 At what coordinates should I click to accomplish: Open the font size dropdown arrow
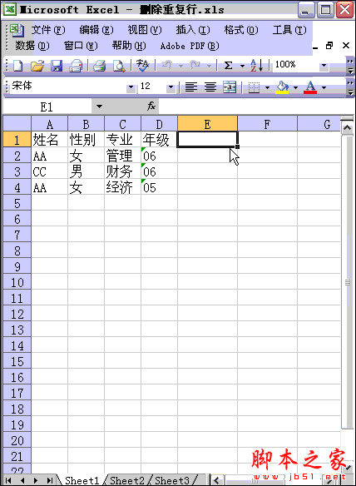tap(171, 87)
